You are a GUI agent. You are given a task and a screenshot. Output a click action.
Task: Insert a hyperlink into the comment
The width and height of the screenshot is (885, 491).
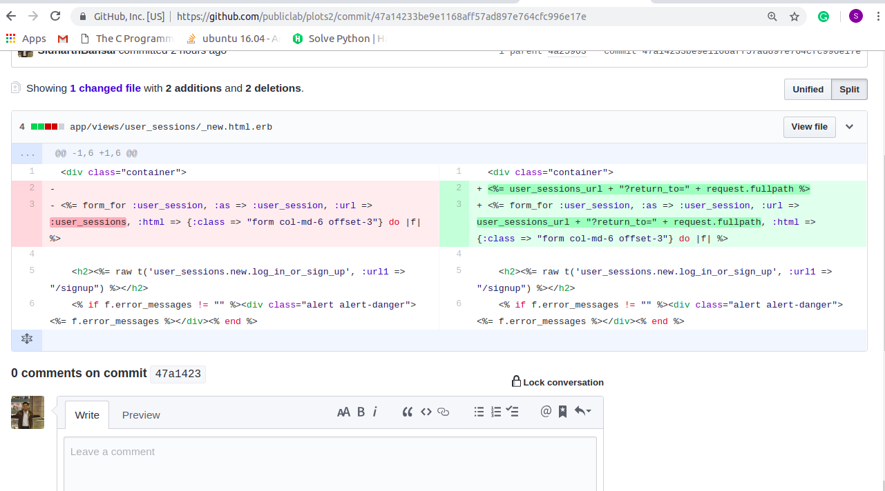443,411
